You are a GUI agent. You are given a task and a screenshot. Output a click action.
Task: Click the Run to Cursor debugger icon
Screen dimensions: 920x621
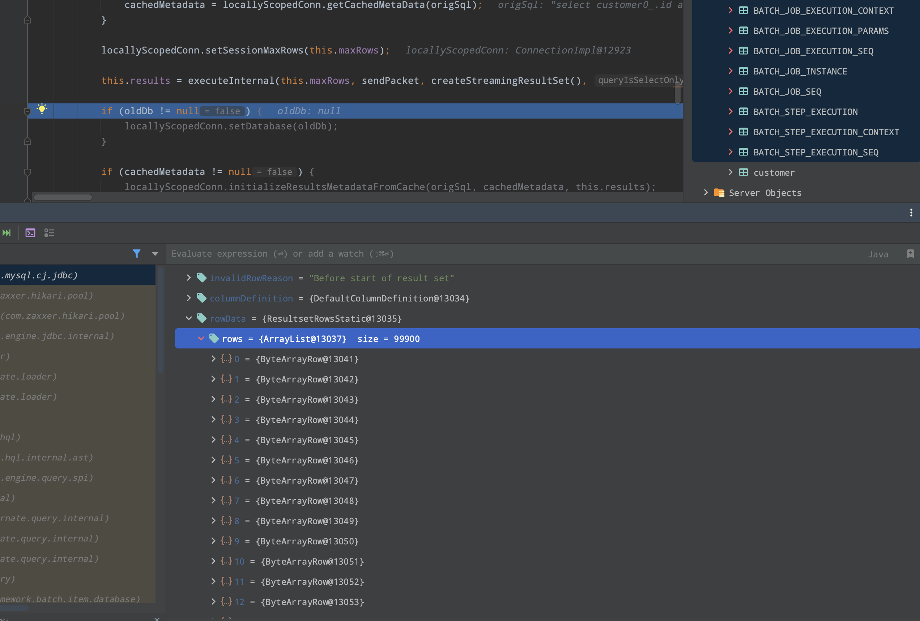pos(7,233)
